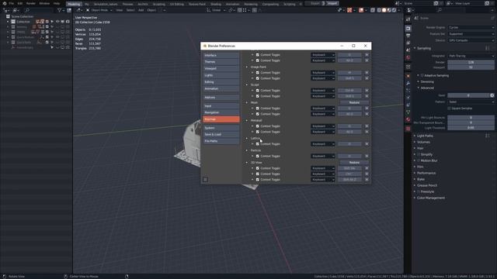This screenshot has height=279, width=497.
Task: Open the outliner filter funnel icon
Action: point(60,10)
